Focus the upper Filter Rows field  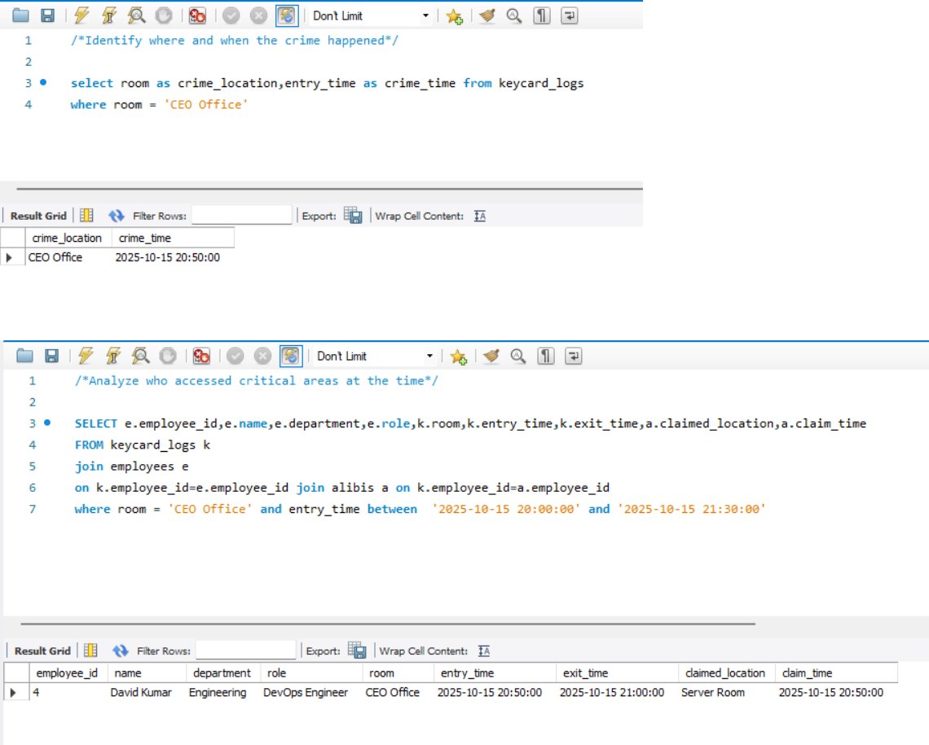[242, 216]
